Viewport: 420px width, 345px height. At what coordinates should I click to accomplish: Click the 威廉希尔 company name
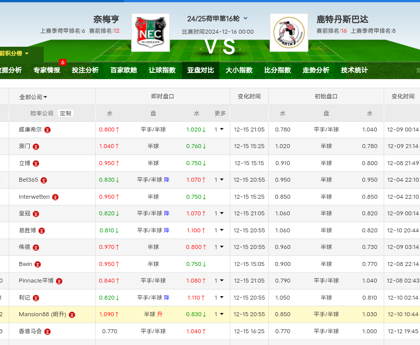pyautogui.click(x=30, y=130)
